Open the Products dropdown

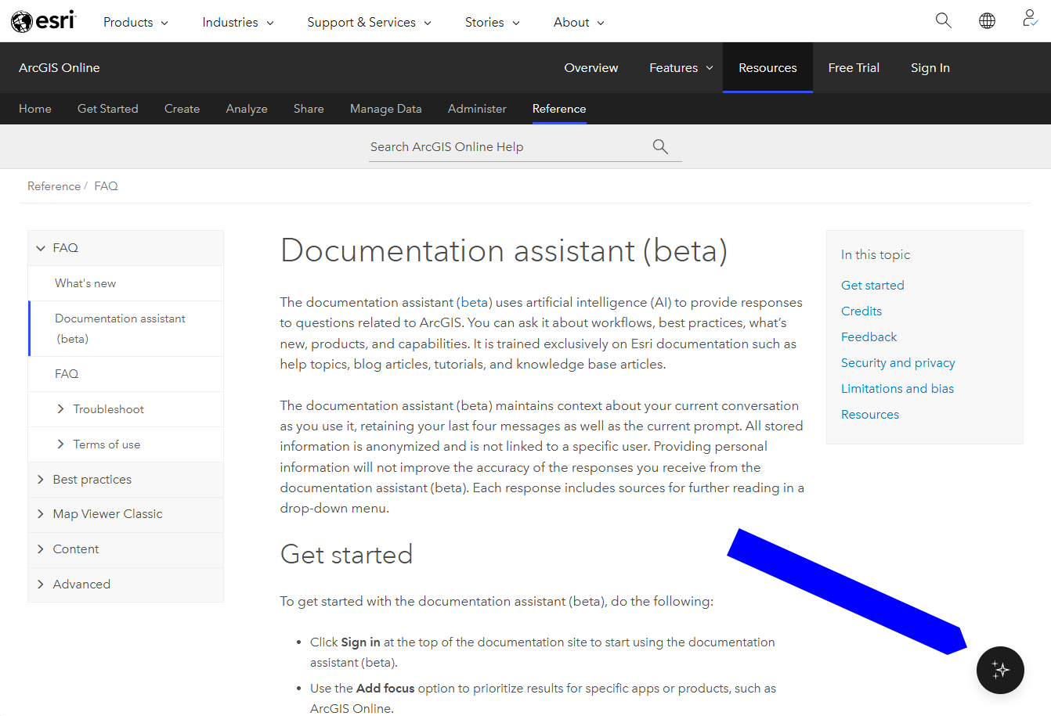tap(135, 22)
